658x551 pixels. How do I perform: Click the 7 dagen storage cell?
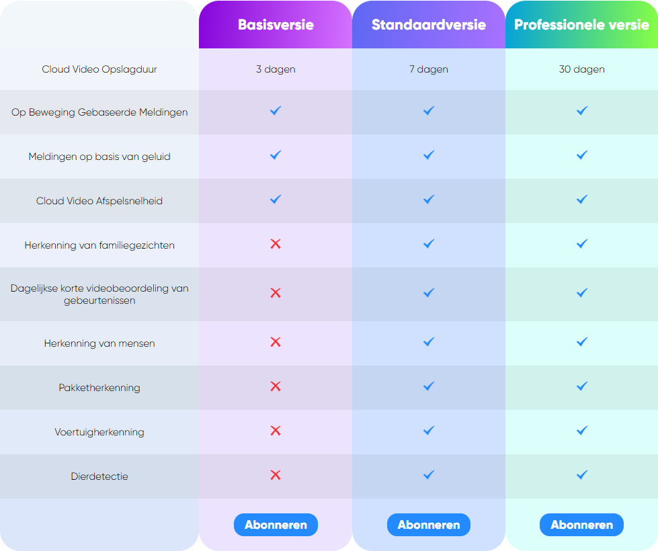click(x=428, y=69)
